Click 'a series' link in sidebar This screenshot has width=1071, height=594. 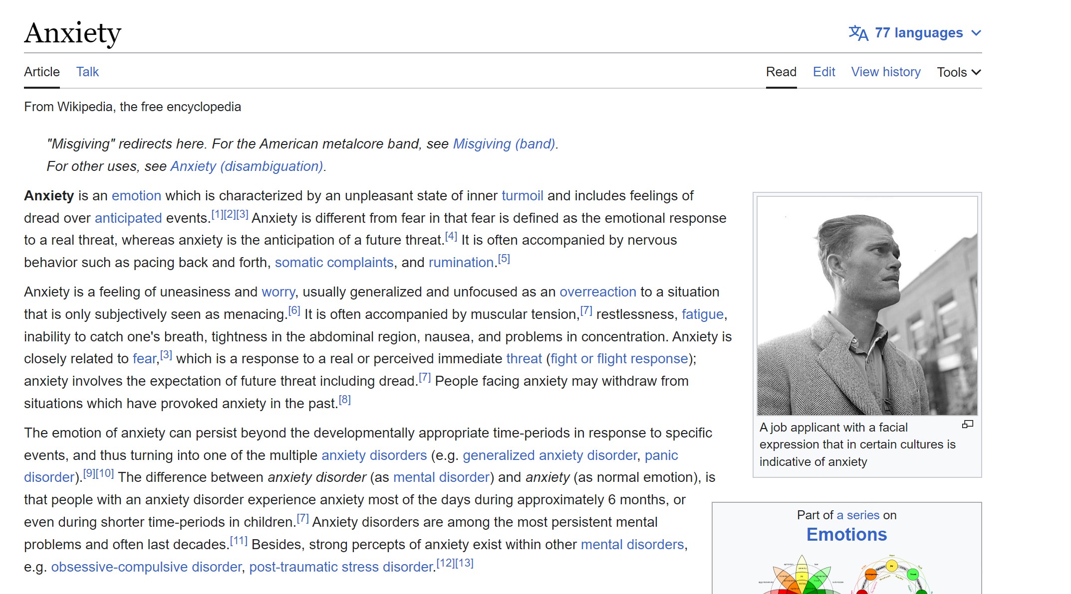858,515
